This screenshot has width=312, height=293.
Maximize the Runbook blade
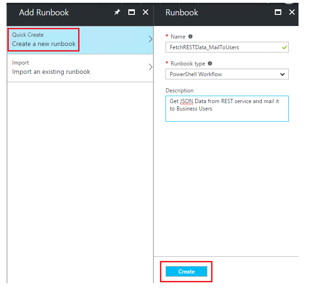pos(278,13)
